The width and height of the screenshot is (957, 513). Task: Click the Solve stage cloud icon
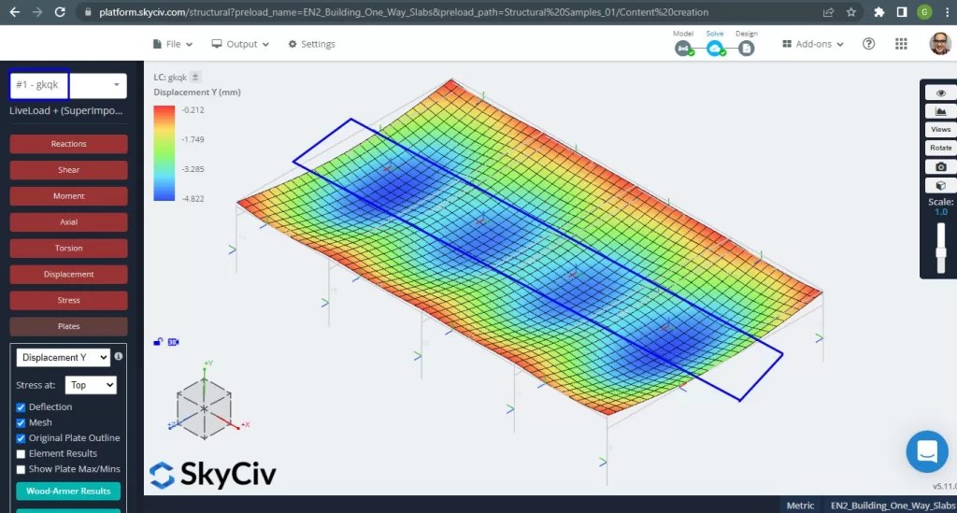click(x=715, y=49)
